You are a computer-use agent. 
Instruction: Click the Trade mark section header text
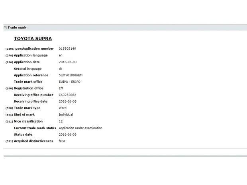click(17, 27)
